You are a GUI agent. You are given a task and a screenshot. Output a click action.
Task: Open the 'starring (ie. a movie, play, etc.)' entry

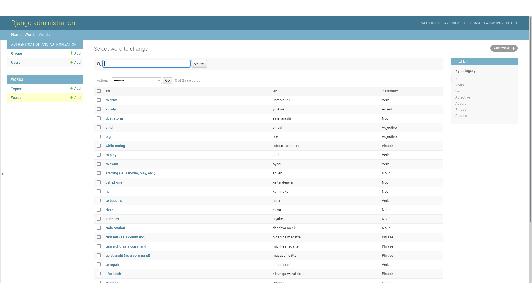[130, 173]
